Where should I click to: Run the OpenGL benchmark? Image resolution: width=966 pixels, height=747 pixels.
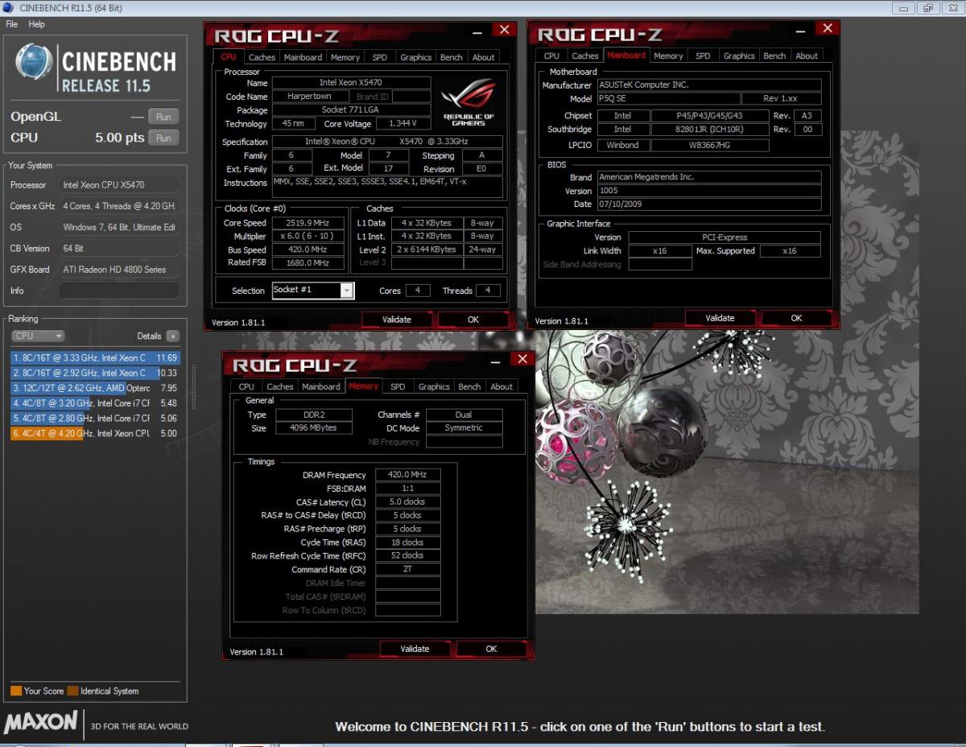(x=163, y=117)
